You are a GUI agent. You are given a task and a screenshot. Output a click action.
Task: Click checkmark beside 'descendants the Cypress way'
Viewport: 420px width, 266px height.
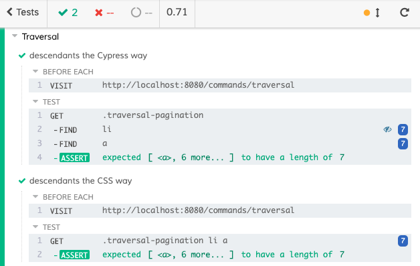[x=22, y=56]
